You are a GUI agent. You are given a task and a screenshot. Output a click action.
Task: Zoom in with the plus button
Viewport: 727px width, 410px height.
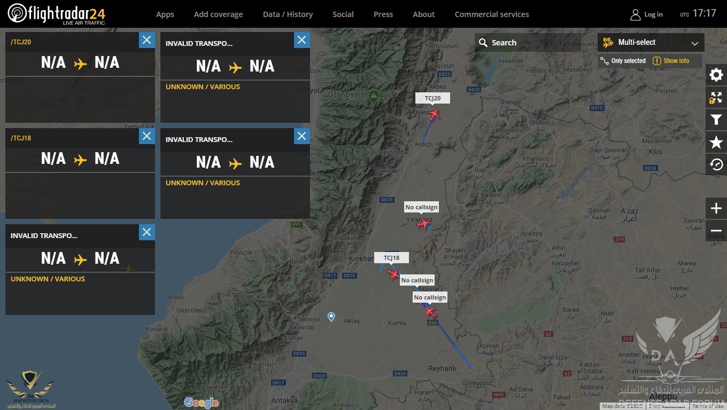pyautogui.click(x=716, y=208)
